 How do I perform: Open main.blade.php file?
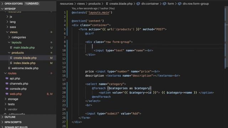click(x=24, y=48)
